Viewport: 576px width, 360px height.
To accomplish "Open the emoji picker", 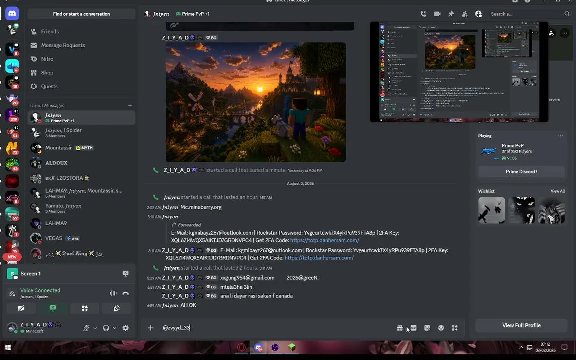I will [441, 328].
